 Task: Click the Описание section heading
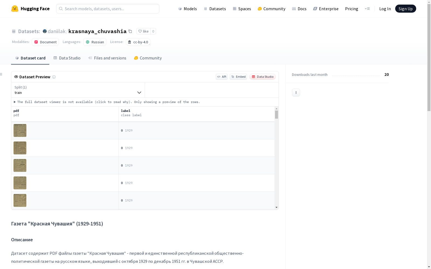(x=22, y=240)
